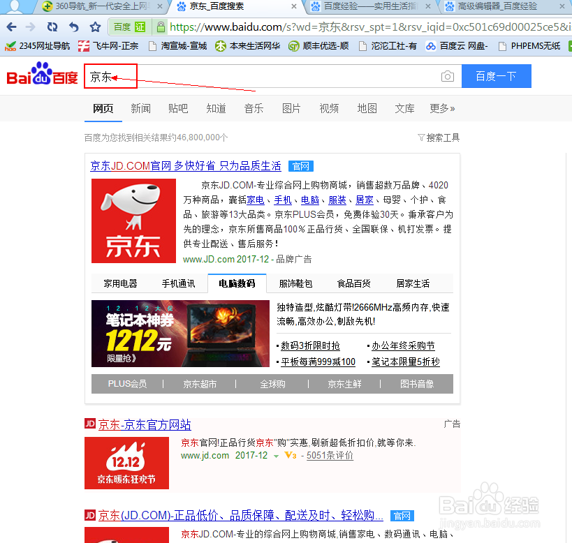Open 2345网址导航 bookmark
572x543 pixels.
coord(37,46)
